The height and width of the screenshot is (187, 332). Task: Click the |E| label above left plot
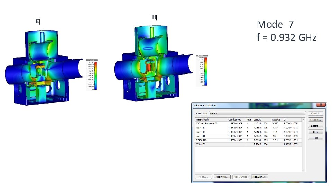click(x=37, y=21)
